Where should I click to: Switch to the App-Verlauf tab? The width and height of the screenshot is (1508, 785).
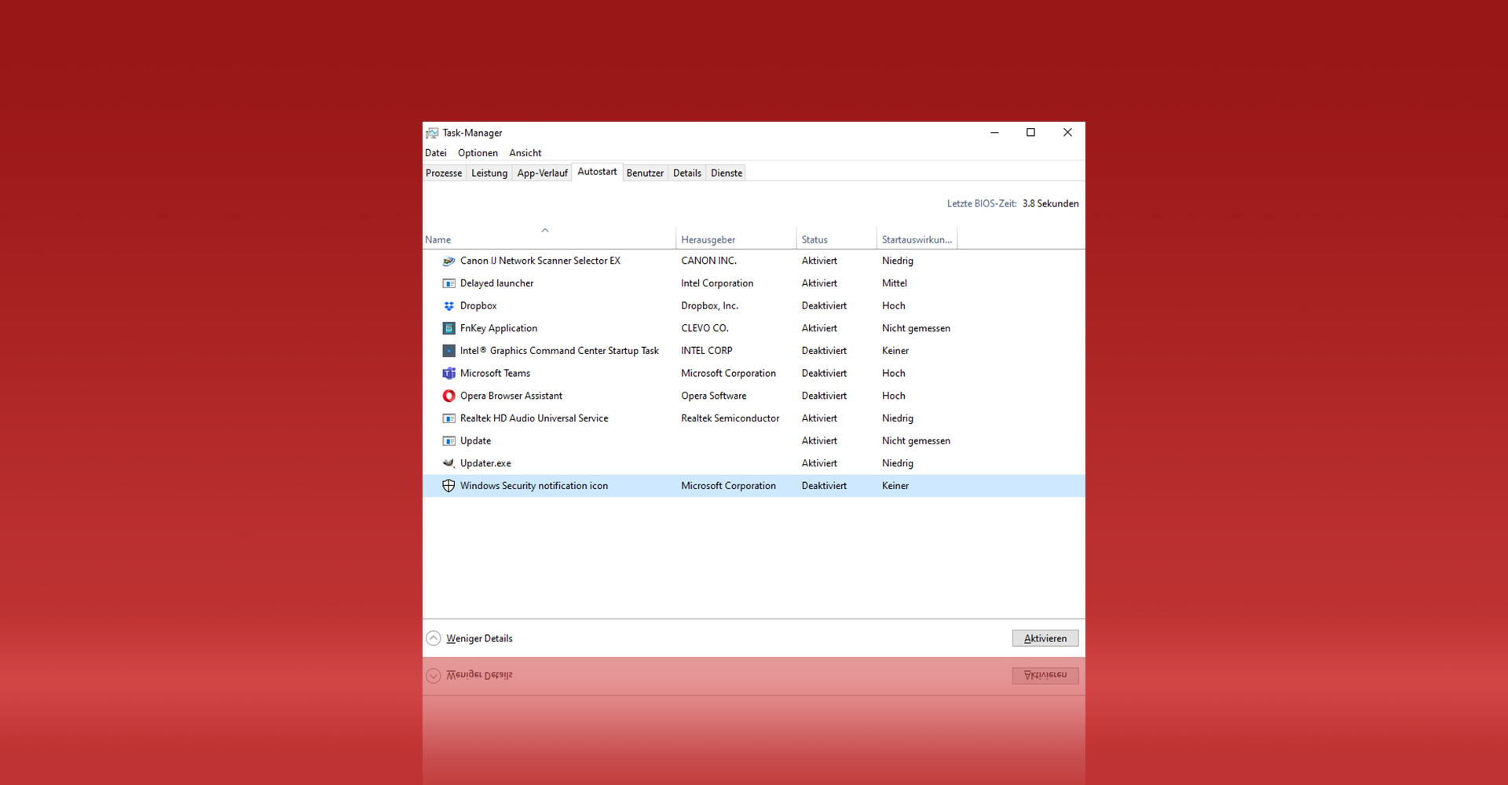(542, 173)
